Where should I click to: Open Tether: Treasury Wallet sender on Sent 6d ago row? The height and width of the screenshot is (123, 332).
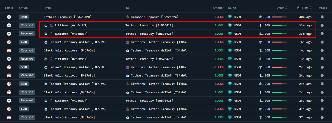(x=77, y=42)
